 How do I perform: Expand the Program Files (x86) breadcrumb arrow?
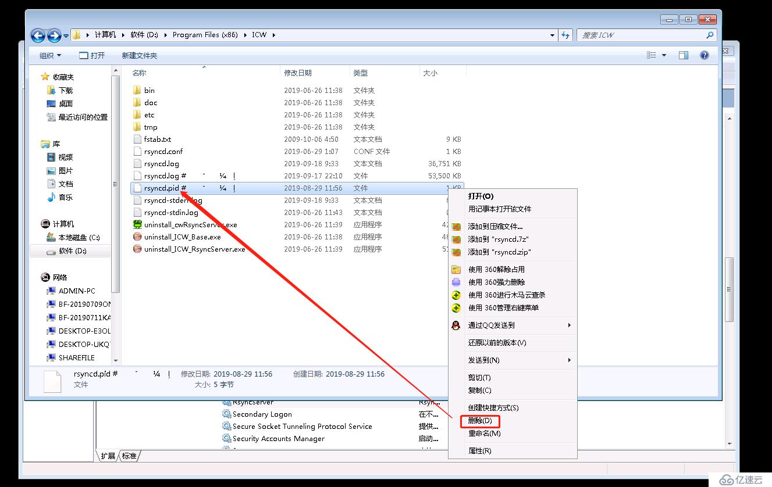pyautogui.click(x=246, y=35)
